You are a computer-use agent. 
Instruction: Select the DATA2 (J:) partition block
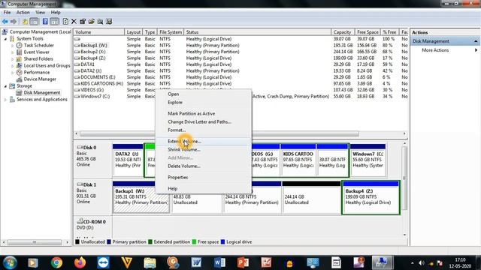[128, 160]
